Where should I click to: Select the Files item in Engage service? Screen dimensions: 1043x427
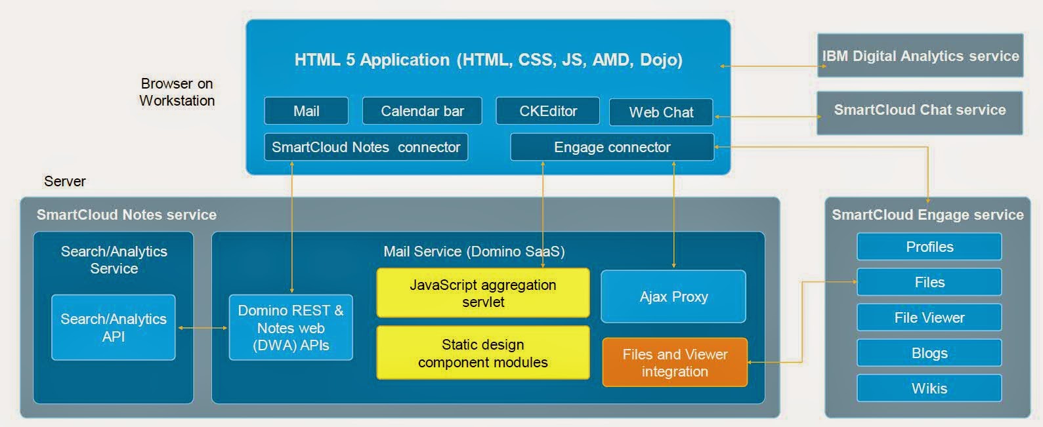point(929,282)
